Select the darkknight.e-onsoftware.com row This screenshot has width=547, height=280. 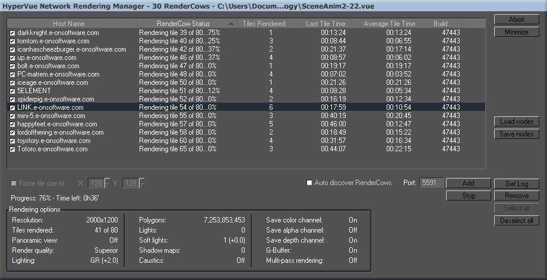[x=246, y=33]
